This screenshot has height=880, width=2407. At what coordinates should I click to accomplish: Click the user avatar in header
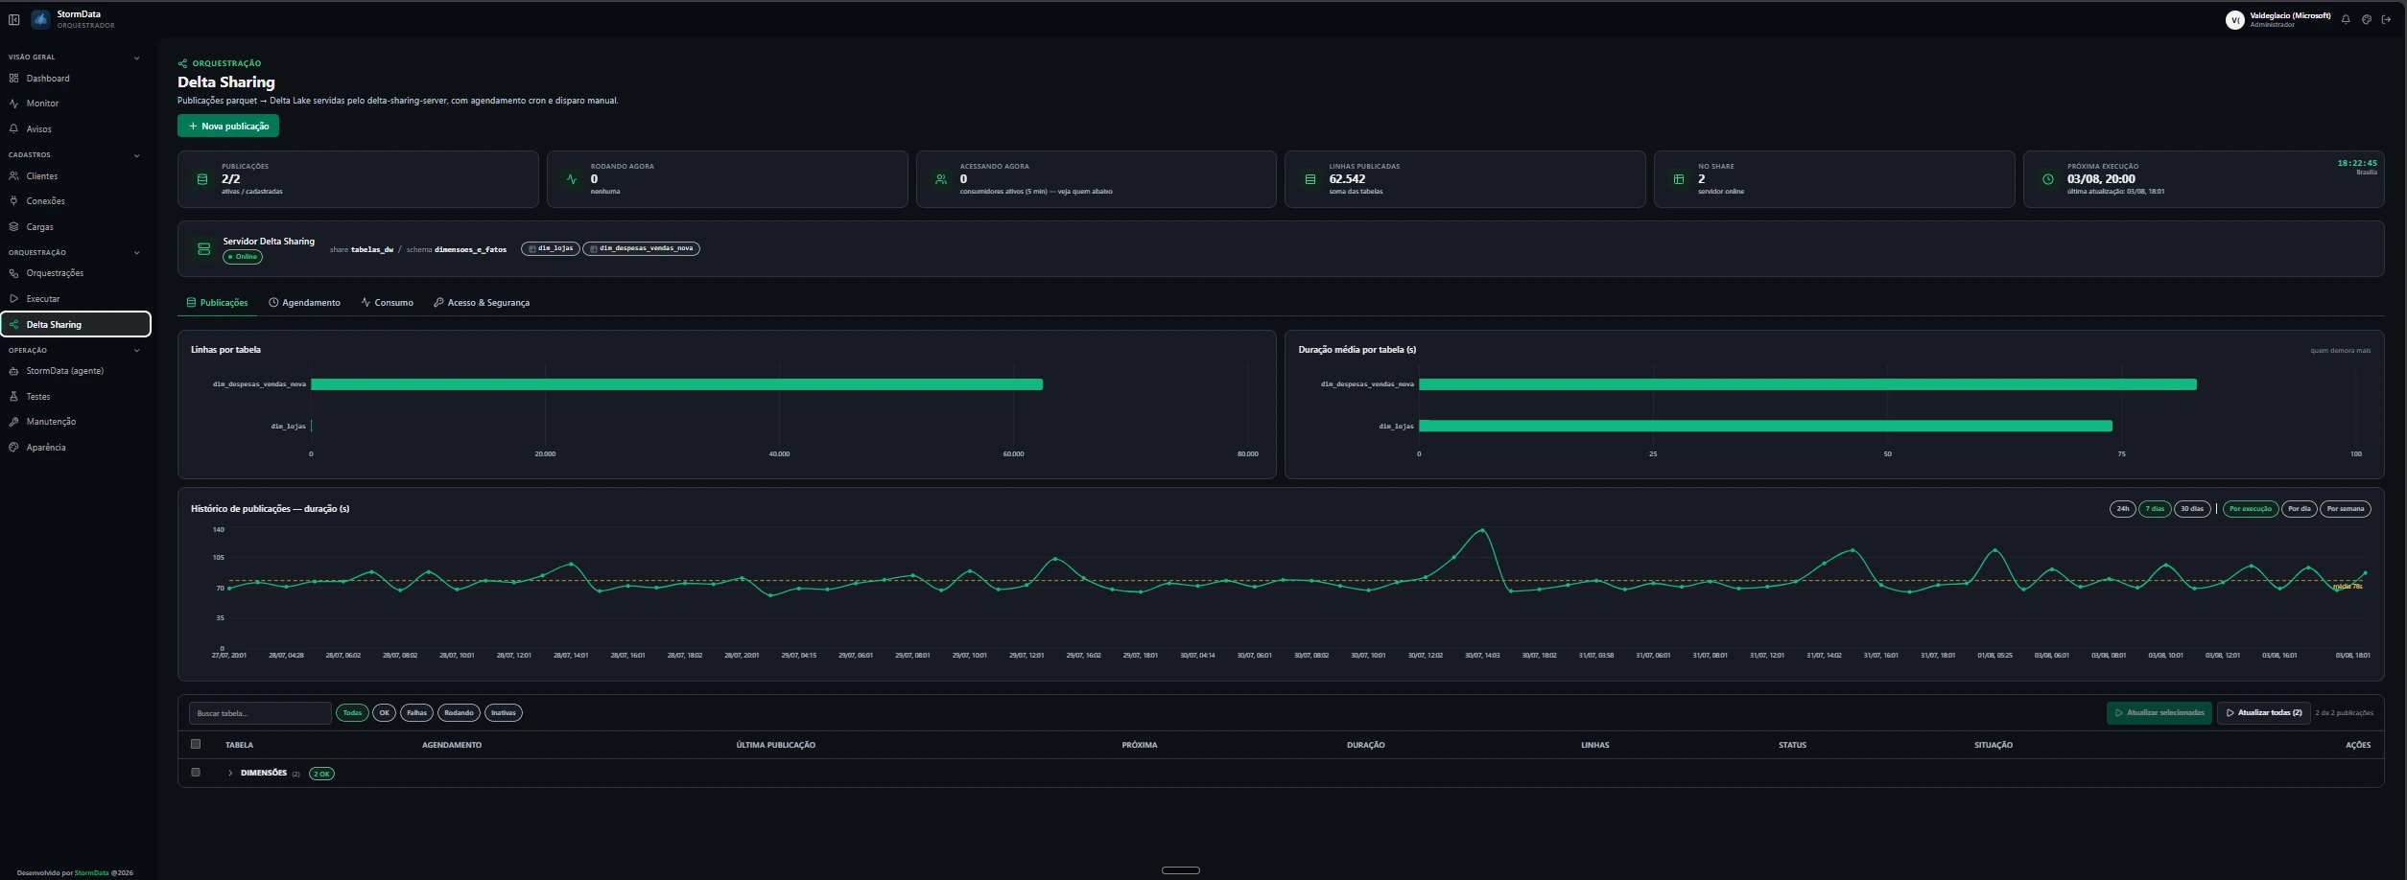2234,20
